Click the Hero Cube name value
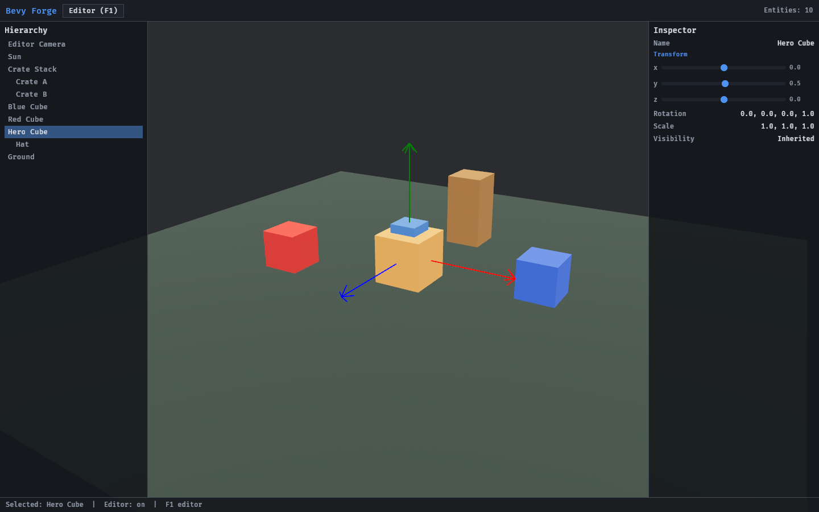The height and width of the screenshot is (512, 819). tap(796, 43)
